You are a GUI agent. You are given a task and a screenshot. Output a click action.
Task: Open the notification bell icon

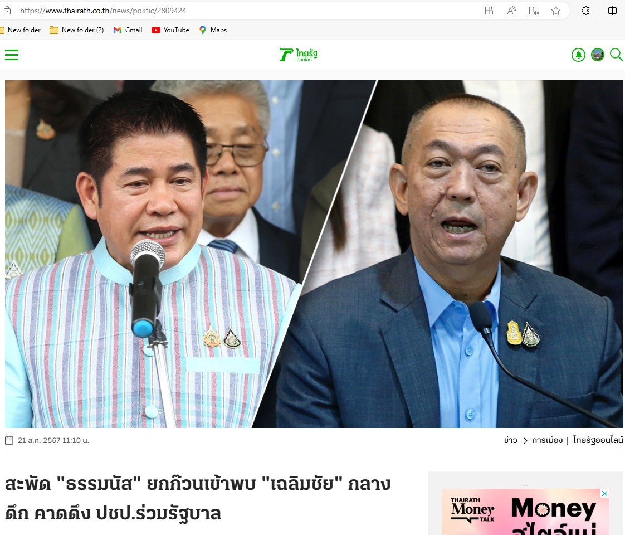click(578, 55)
